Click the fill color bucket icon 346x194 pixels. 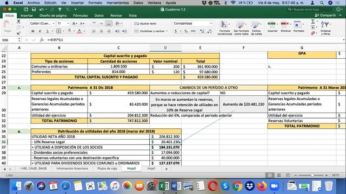tap(69, 31)
